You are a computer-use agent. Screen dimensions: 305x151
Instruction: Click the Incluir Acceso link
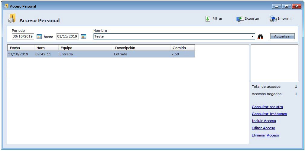[264, 121]
